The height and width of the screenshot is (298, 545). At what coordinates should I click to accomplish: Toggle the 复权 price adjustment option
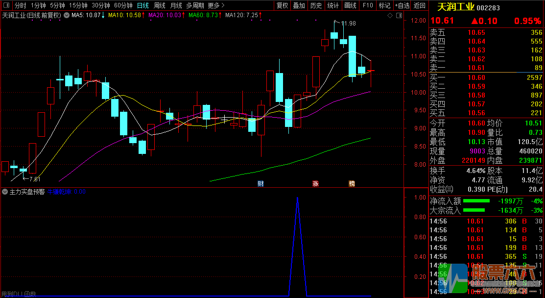pos(283,5)
